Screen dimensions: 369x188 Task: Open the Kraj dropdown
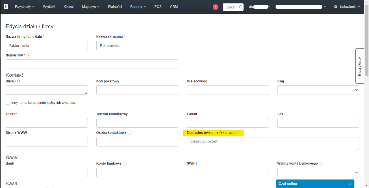(x=318, y=90)
